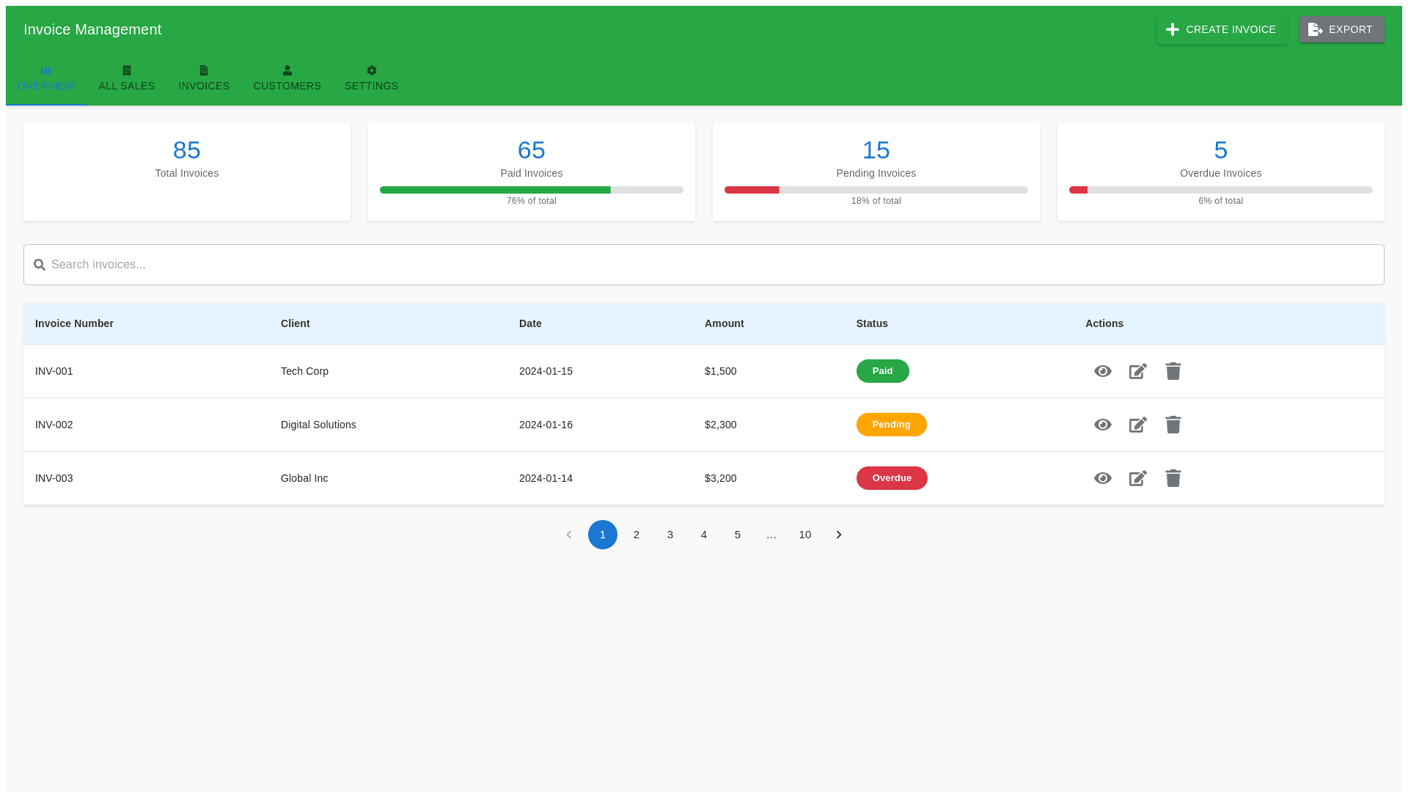Image resolution: width=1408 pixels, height=792 pixels.
Task: Delete the Global Inc invoice
Action: pyautogui.click(x=1173, y=478)
